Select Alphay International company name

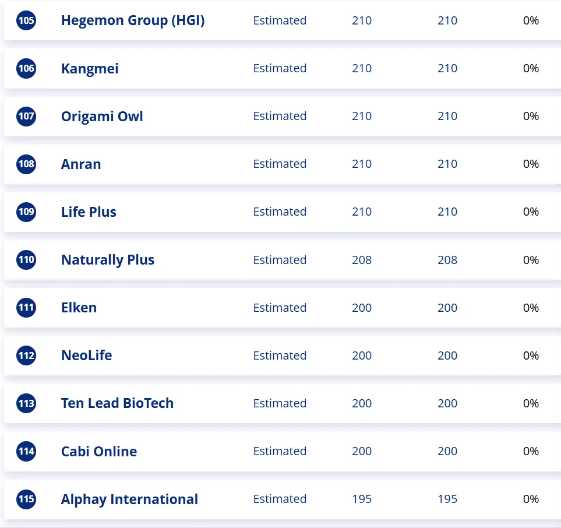(x=129, y=499)
